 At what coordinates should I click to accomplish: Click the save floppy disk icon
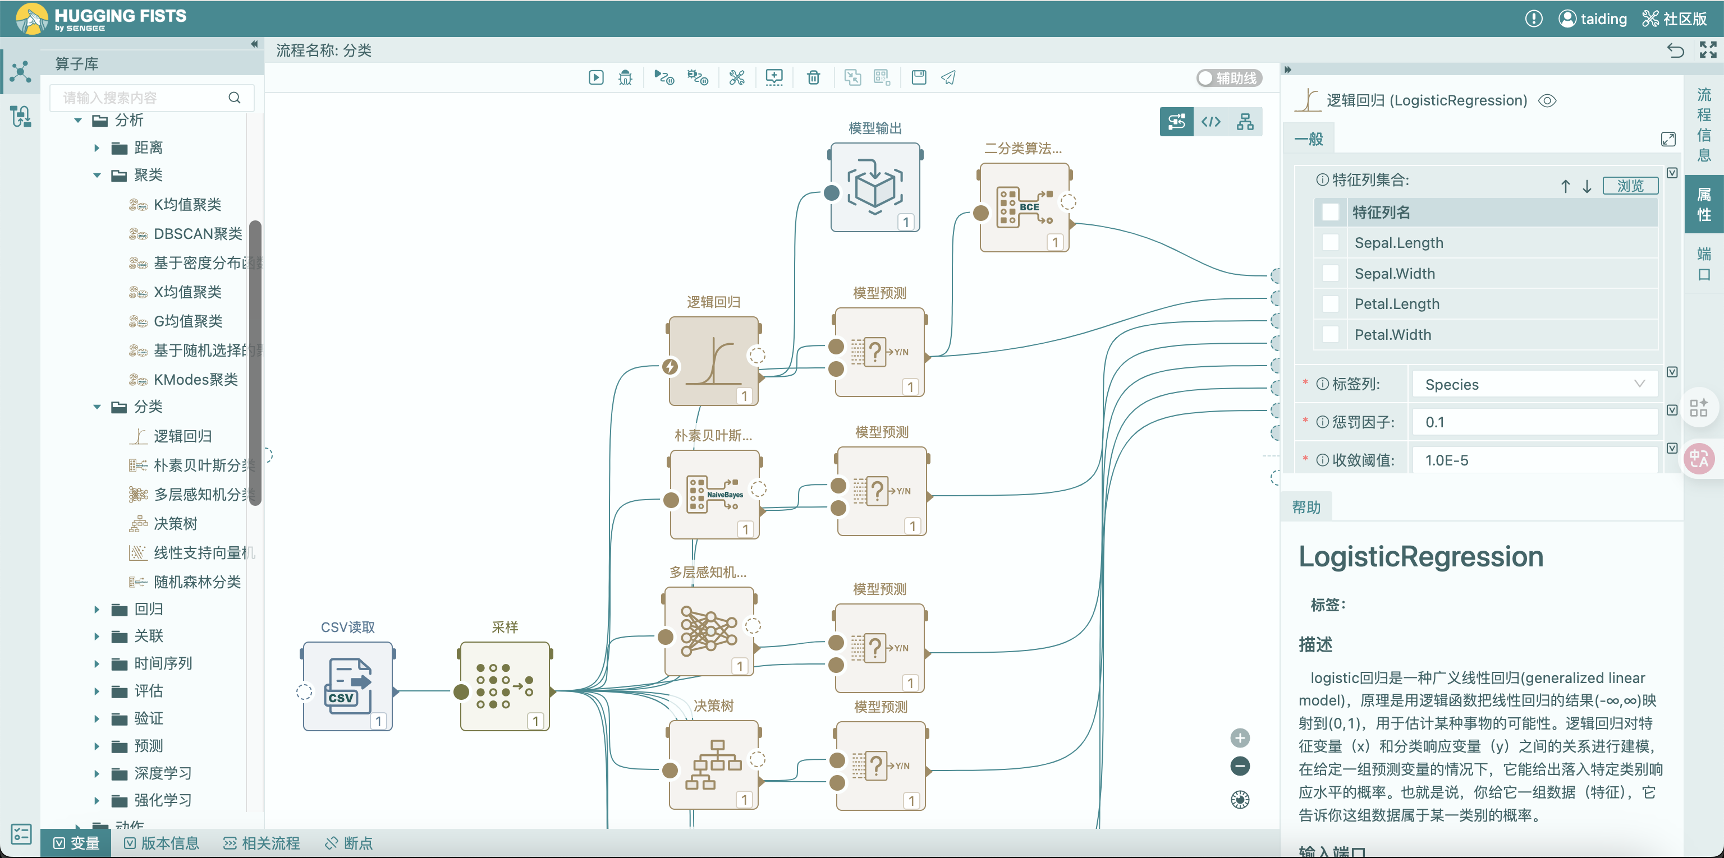[918, 77]
